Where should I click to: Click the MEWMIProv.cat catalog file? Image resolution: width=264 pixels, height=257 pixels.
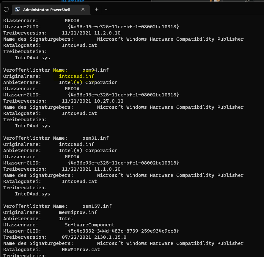(81, 250)
